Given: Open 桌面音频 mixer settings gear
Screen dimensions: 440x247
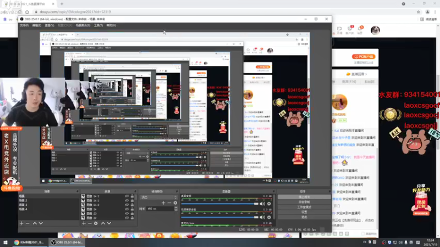Looking at the screenshot, I should click(x=269, y=204).
